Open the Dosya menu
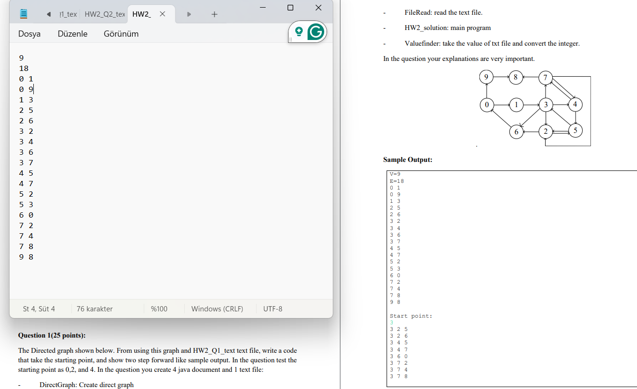Viewport: 637px width, 389px height. tap(30, 34)
